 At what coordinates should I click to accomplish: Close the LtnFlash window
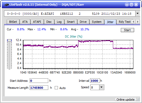(x=136, y=5)
